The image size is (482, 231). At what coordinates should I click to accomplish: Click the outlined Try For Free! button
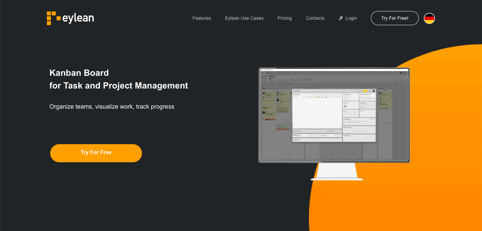pyautogui.click(x=395, y=18)
